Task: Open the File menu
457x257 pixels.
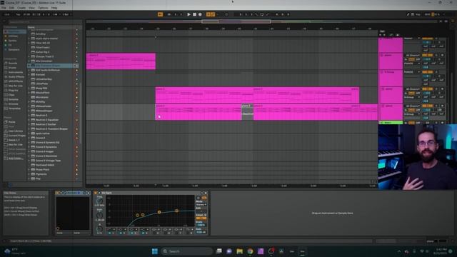Action: click(x=4, y=8)
